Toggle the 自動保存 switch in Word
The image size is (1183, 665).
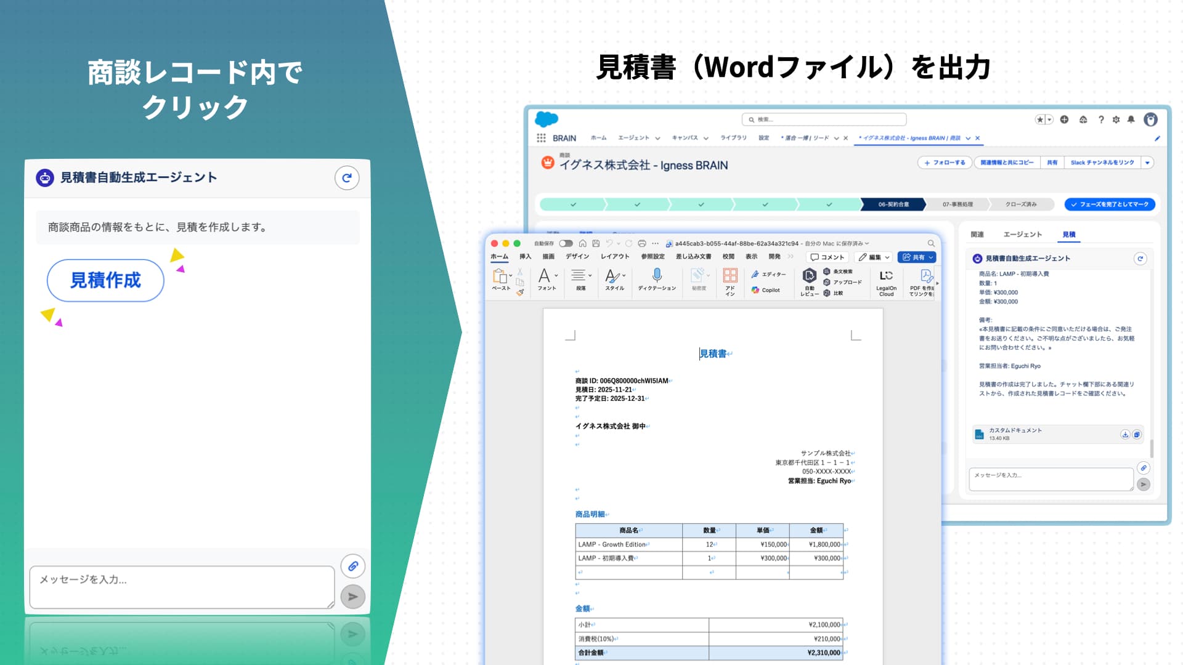click(x=566, y=243)
